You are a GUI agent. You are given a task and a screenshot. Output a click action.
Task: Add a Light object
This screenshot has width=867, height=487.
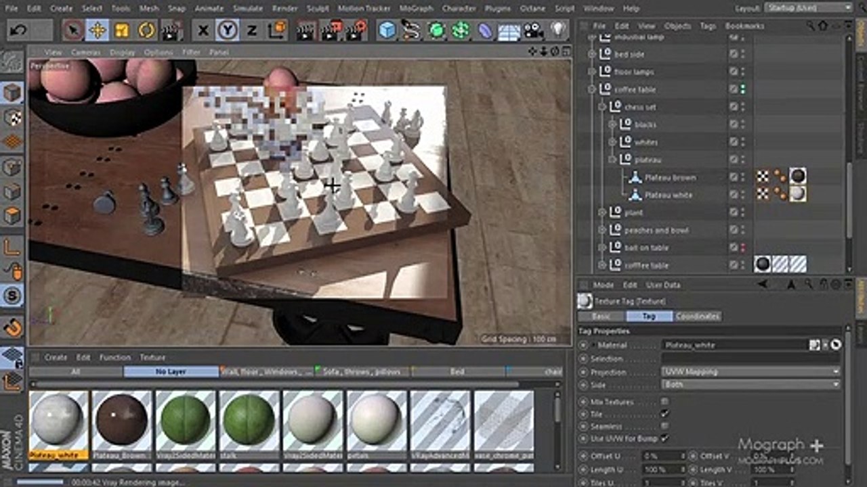point(558,30)
